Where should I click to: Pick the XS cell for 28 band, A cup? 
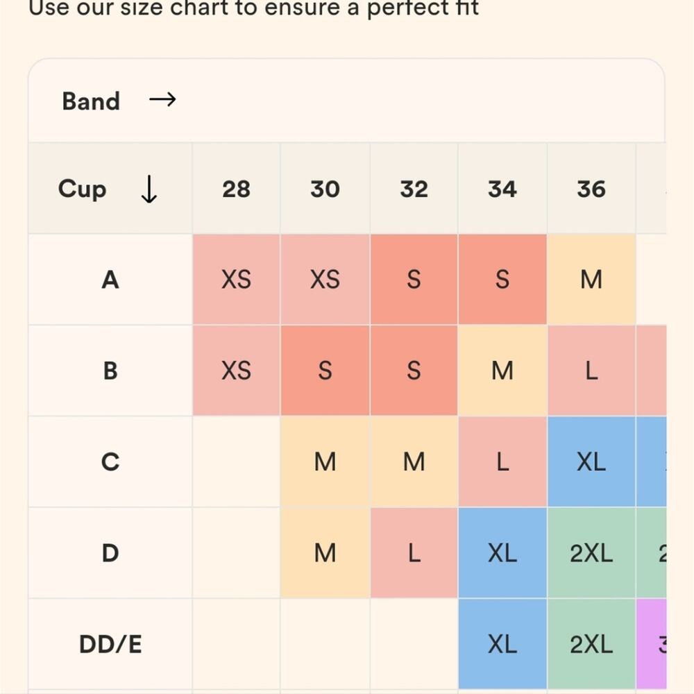tap(236, 280)
